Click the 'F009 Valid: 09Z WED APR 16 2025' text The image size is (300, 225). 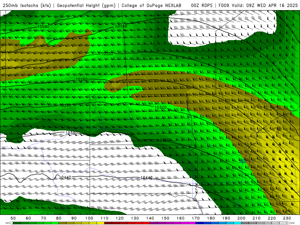[258, 5]
